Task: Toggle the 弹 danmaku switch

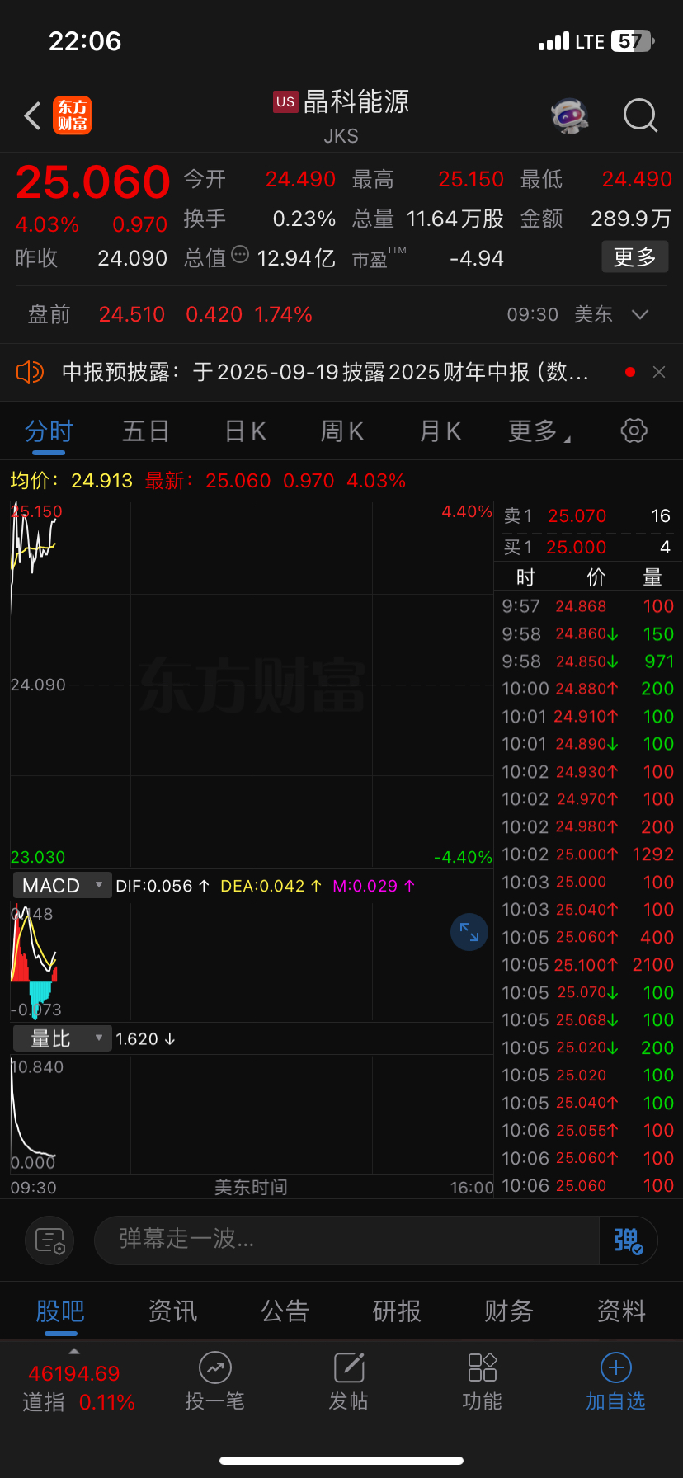Action: click(x=628, y=1240)
